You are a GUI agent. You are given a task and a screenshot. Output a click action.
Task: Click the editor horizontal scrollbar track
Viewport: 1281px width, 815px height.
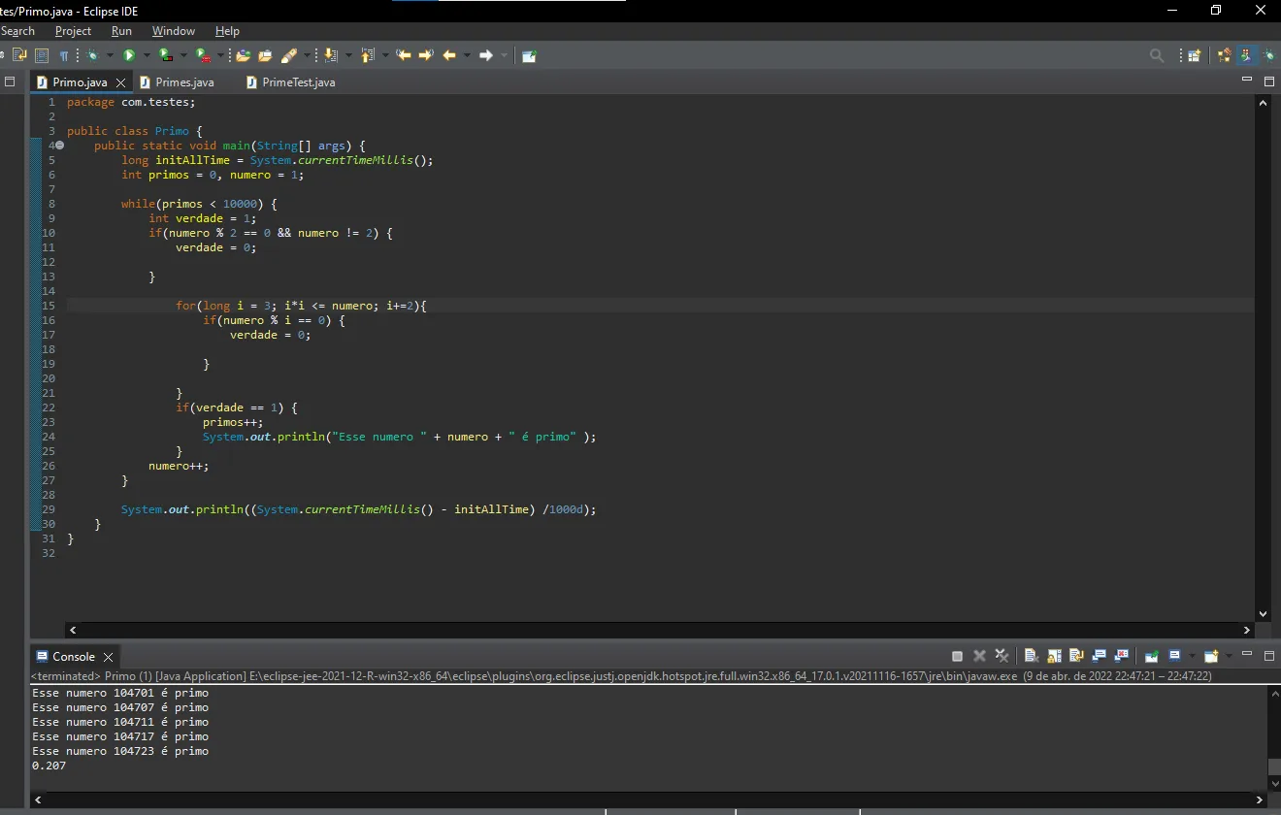pyautogui.click(x=660, y=630)
